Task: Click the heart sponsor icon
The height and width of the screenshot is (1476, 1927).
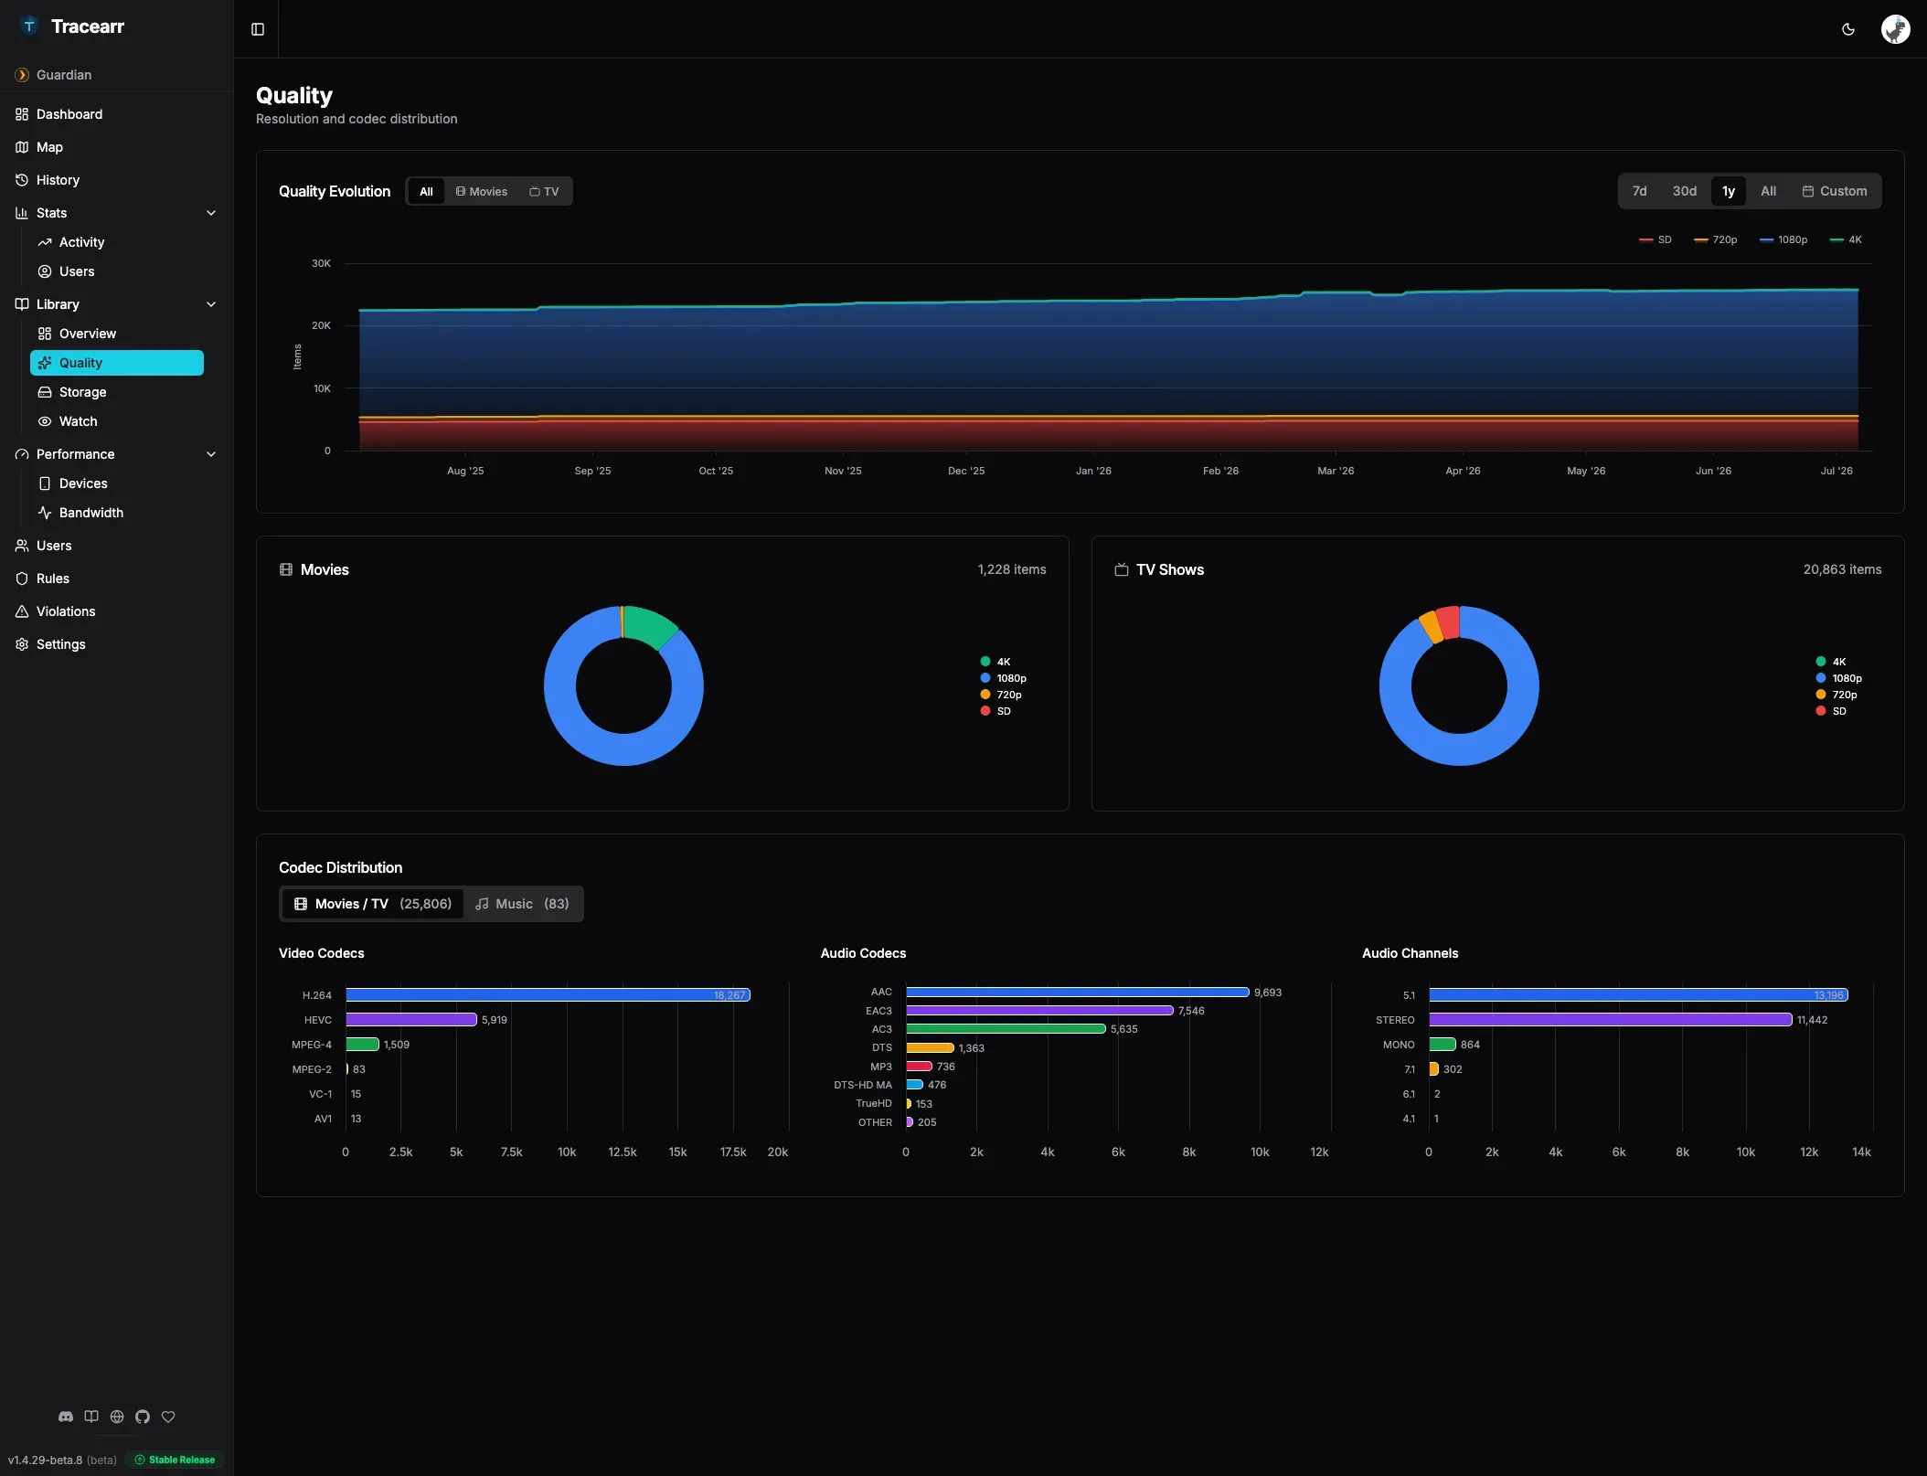Action: coord(168,1417)
